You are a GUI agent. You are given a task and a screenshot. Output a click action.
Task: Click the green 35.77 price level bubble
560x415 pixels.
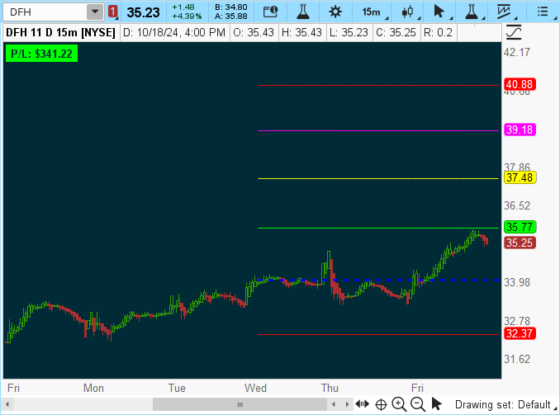coord(520,227)
